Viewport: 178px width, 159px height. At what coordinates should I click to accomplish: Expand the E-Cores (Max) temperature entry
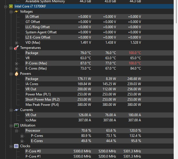click(x=16, y=69)
